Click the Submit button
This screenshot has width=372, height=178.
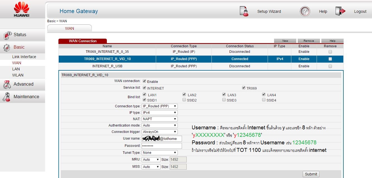(x=311, y=174)
